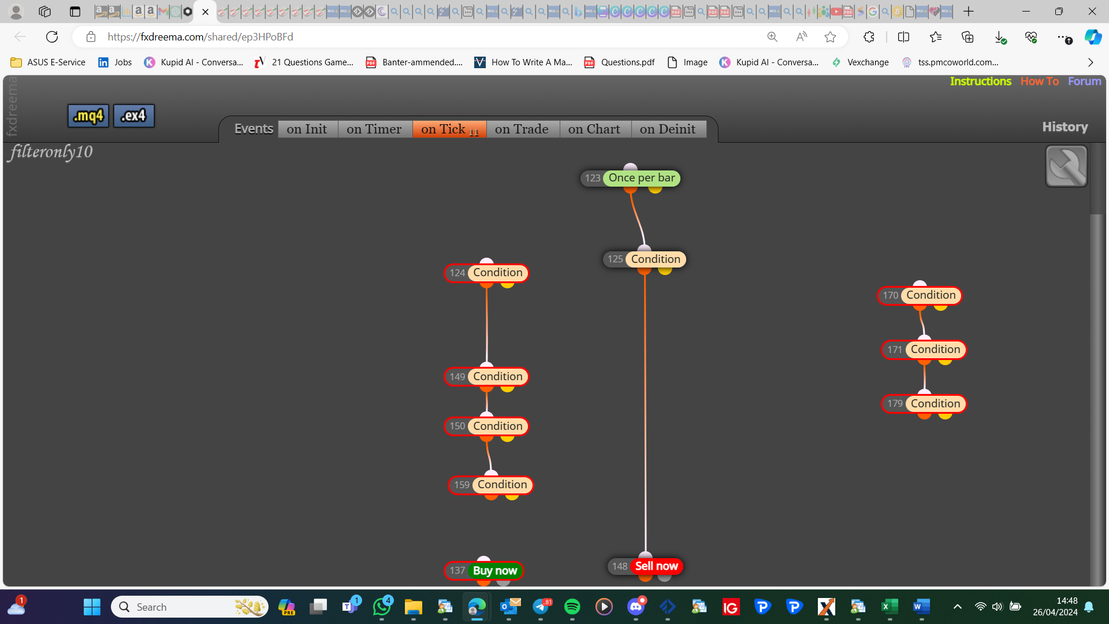Viewport: 1109px width, 624px height.
Task: Open the Workspaces button
Action: [x=44, y=12]
